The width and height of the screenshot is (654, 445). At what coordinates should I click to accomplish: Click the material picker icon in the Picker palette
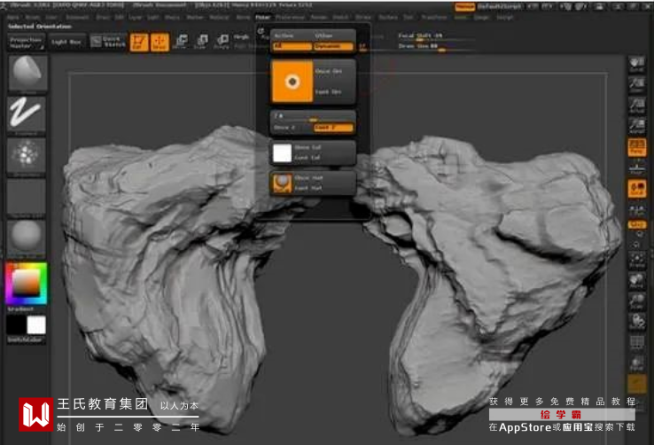click(282, 183)
